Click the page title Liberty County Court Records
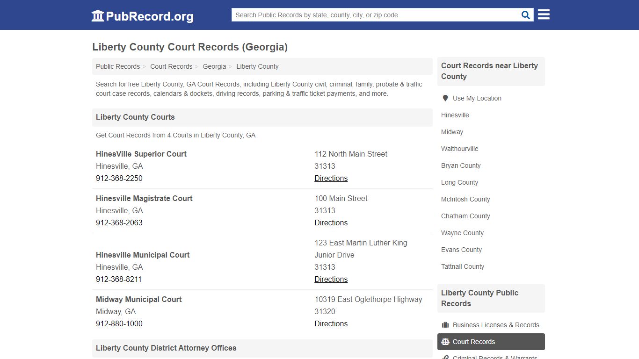The width and height of the screenshot is (639, 359). [190, 47]
